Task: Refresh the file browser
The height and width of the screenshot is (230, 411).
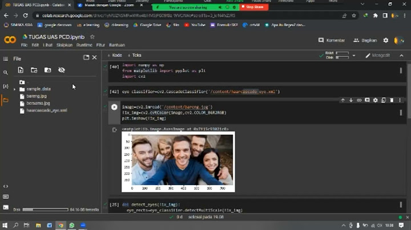Action: [34, 70]
